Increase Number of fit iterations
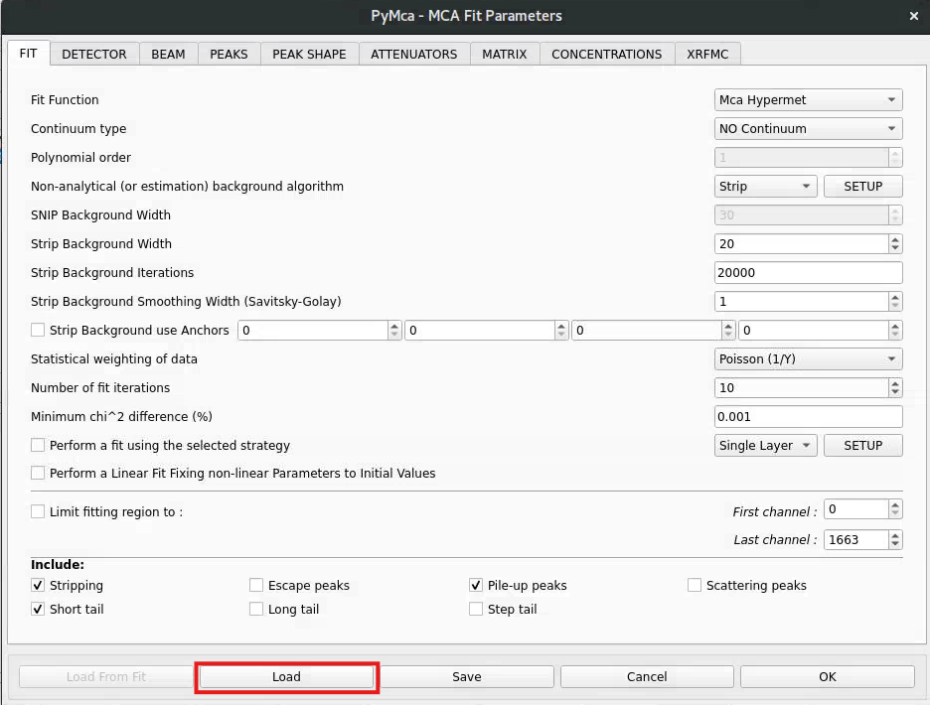 click(x=895, y=383)
